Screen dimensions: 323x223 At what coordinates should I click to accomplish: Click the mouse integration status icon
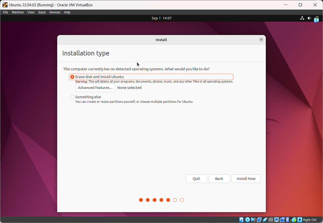(x=294, y=220)
